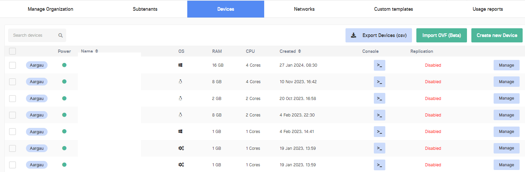Open the Usage reports tab
The image size is (525, 172).
click(x=488, y=9)
